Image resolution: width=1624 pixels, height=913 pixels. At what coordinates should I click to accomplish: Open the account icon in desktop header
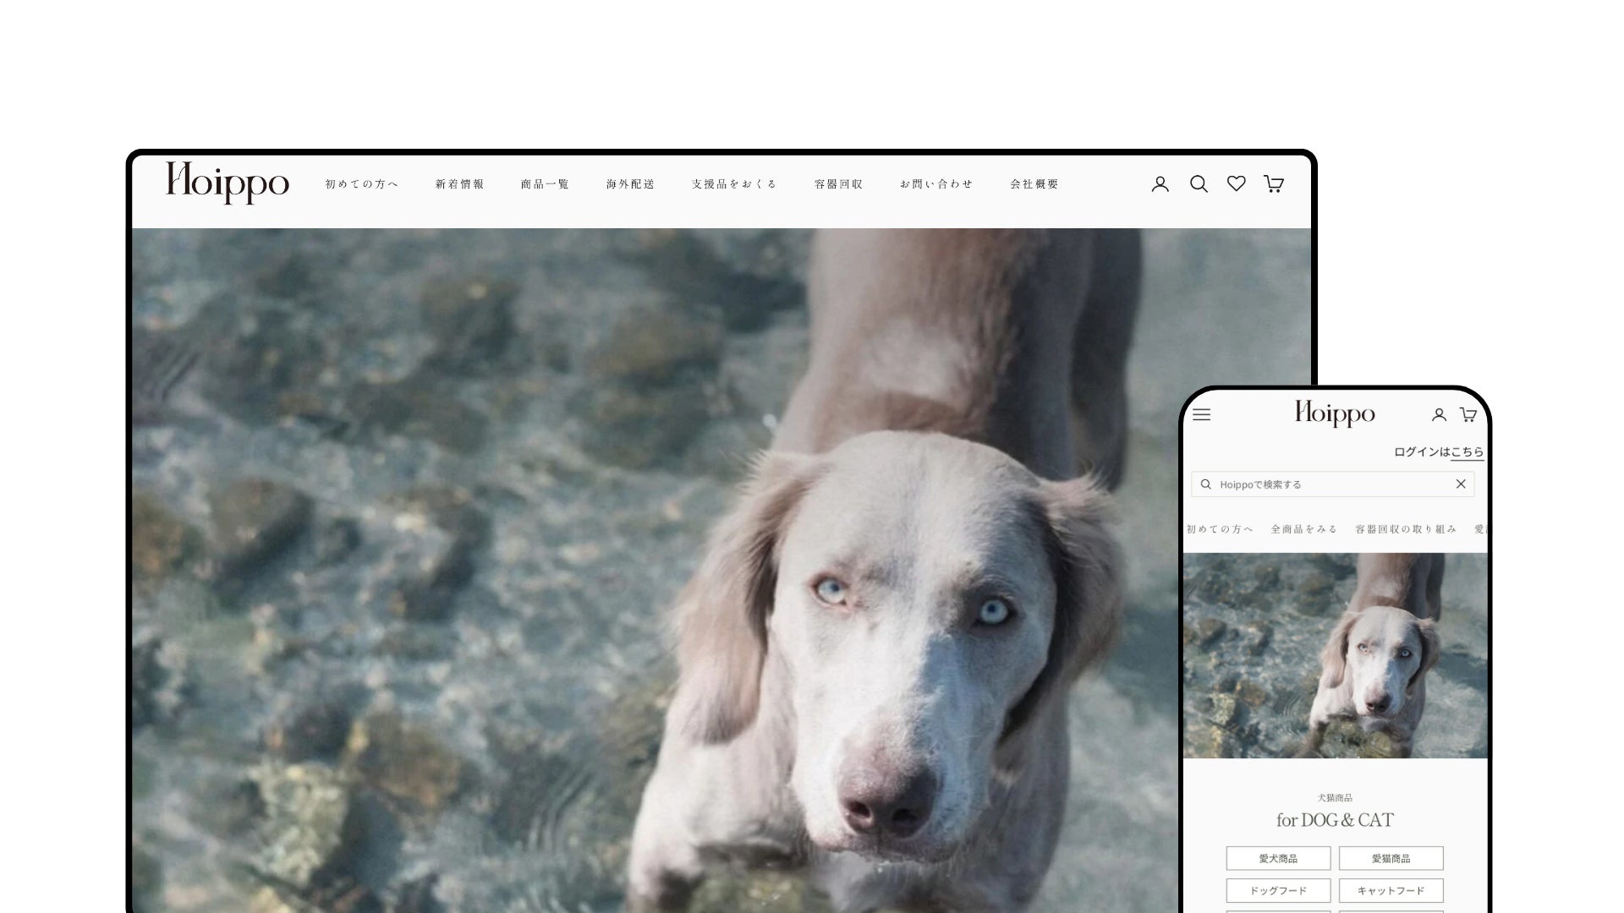[x=1160, y=184]
